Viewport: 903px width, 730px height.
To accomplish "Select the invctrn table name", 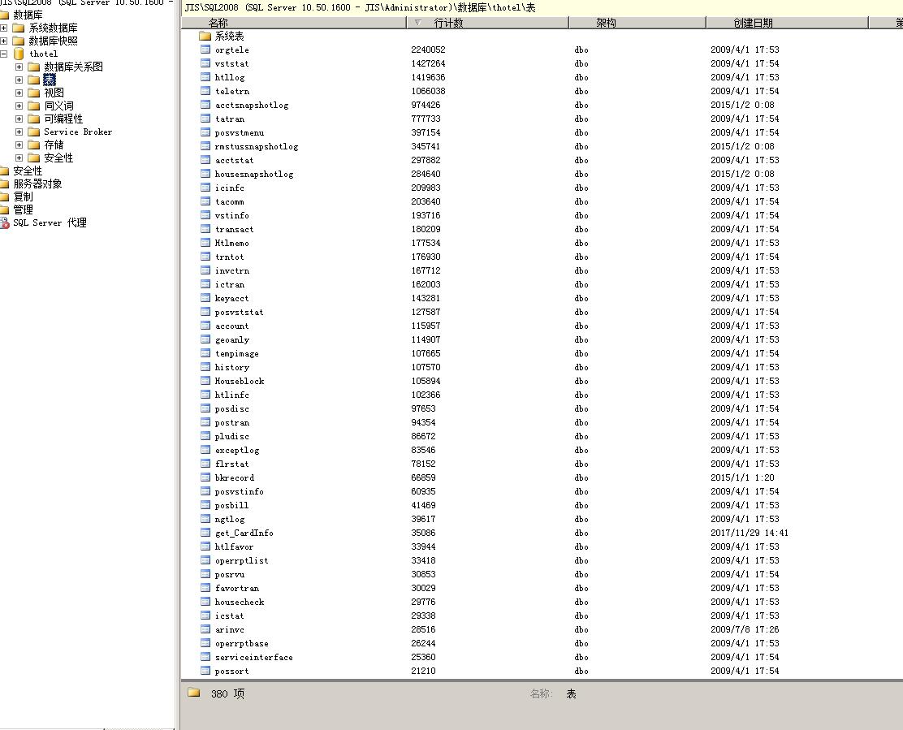I will tap(232, 270).
